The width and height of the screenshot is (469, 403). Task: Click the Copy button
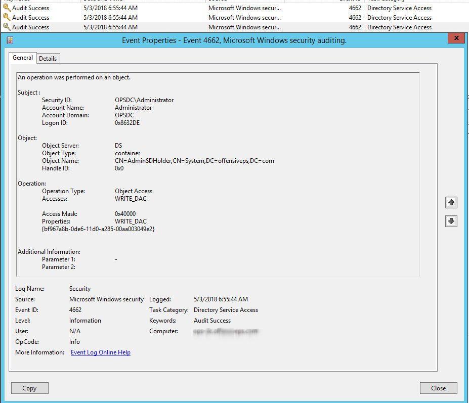pos(29,388)
